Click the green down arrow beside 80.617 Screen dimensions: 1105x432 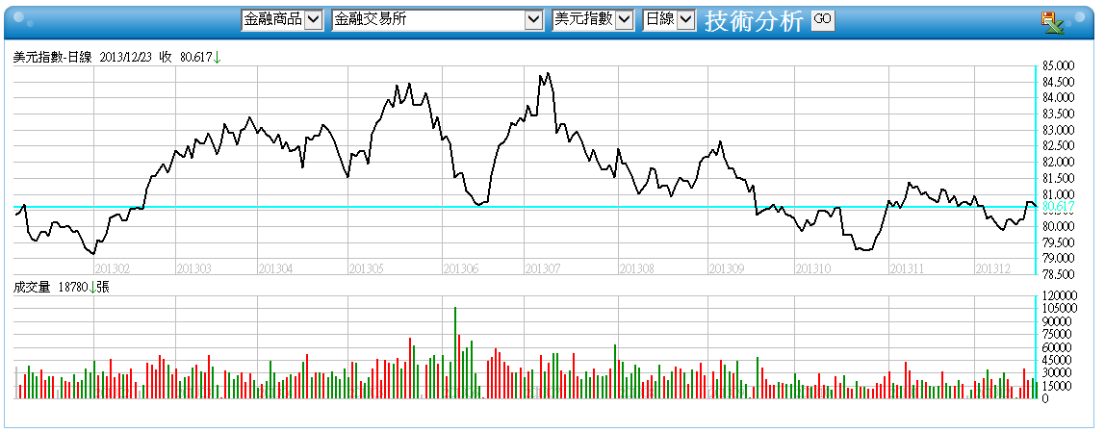pos(218,58)
